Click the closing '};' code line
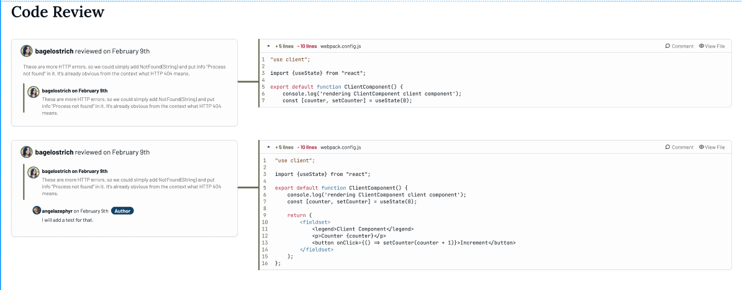 click(278, 263)
